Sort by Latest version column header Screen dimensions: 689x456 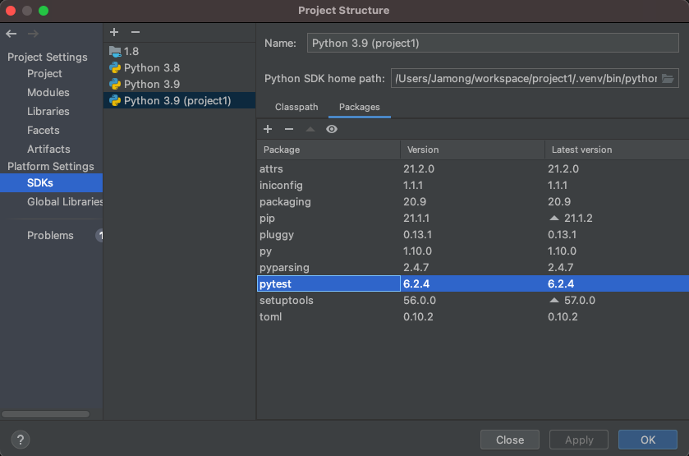[617, 150]
